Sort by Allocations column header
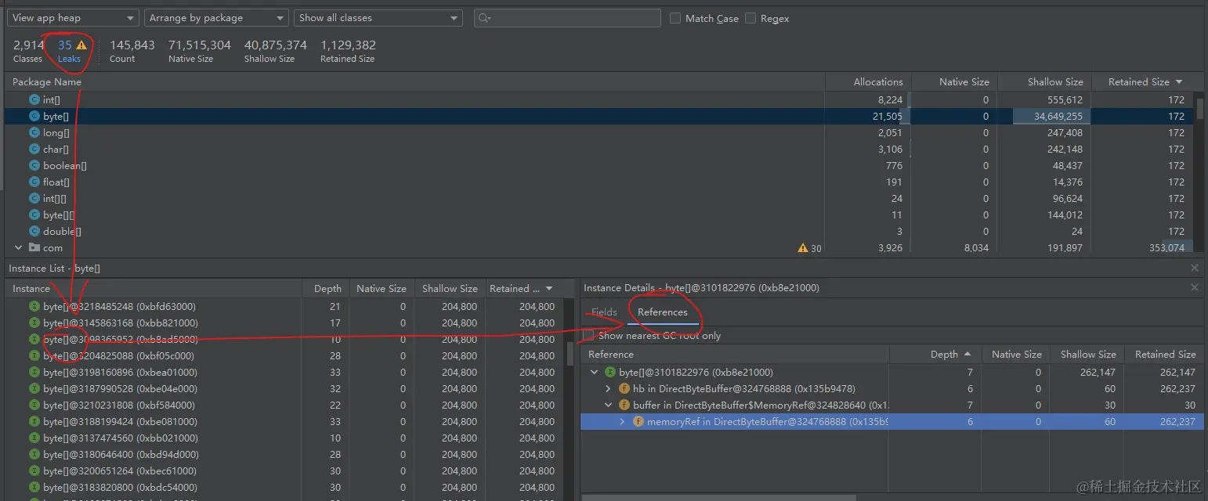1208x501 pixels. [878, 81]
